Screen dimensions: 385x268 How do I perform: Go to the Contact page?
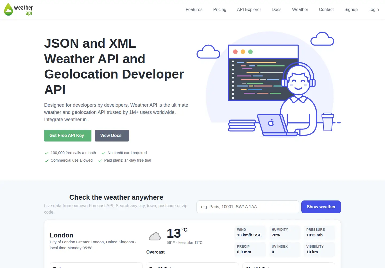326,10
